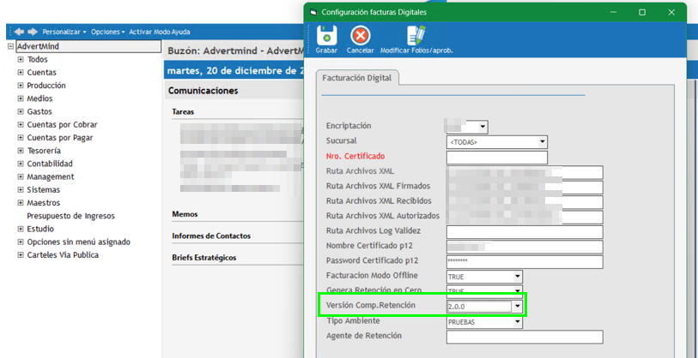Click Activar Modo Ayuda

click(160, 32)
